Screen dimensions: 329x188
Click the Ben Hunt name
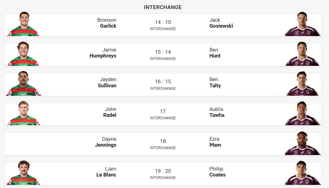pos(215,53)
